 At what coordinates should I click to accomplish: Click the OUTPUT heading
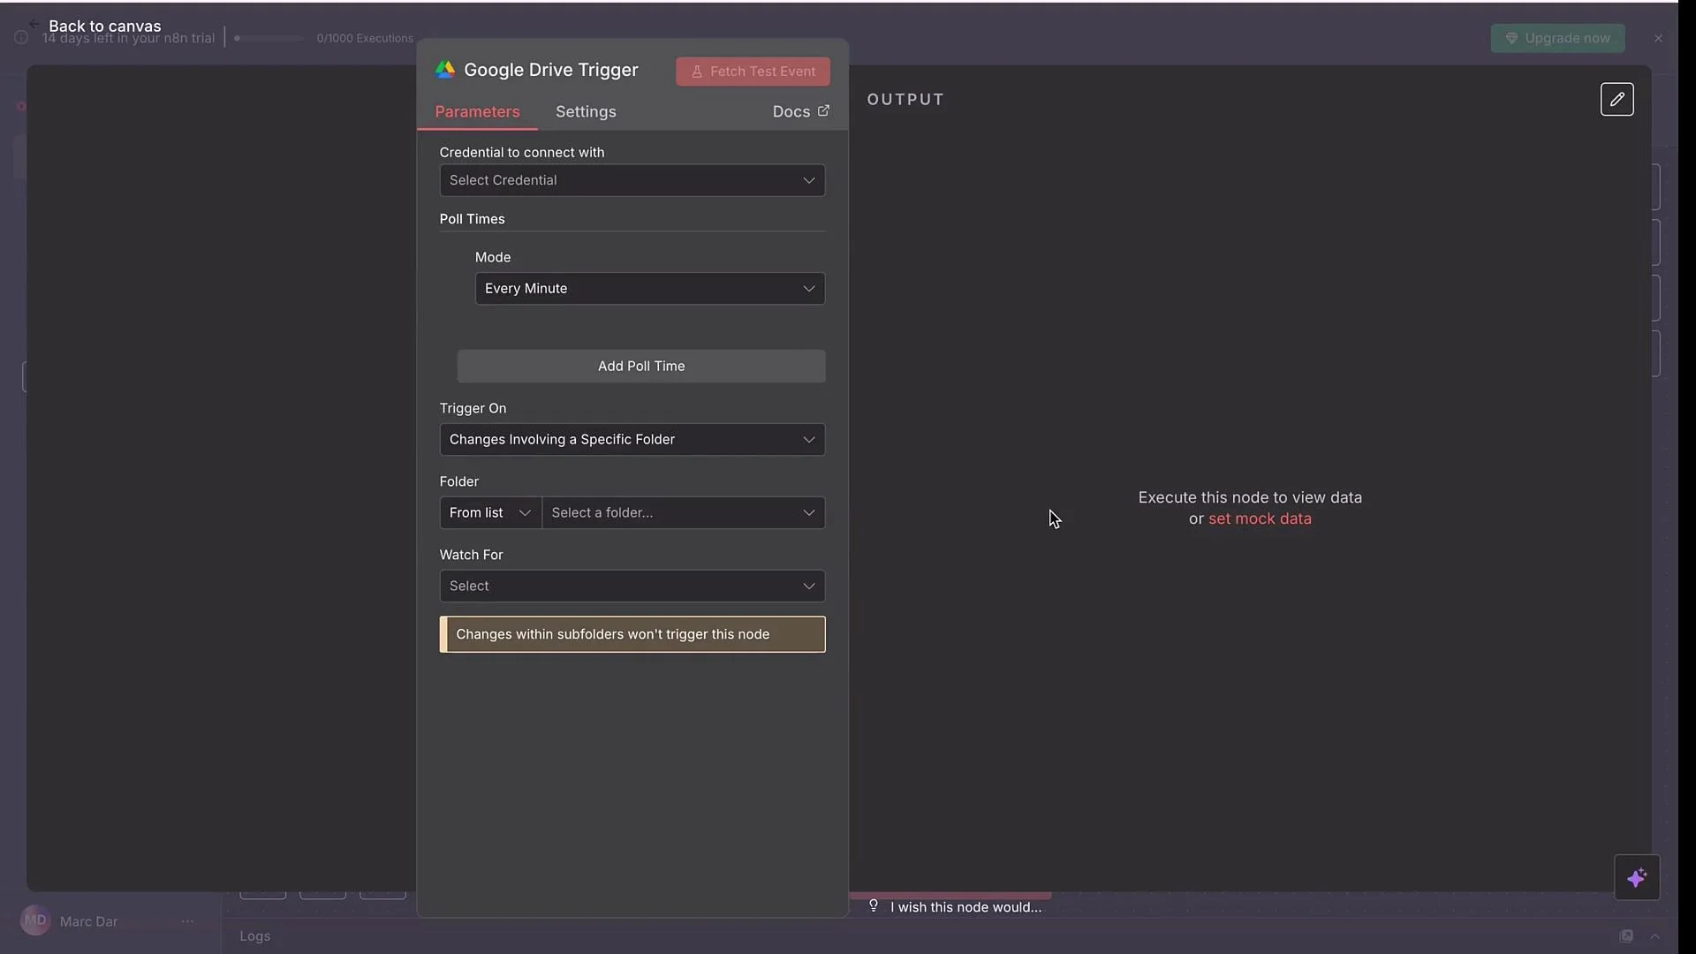[x=905, y=99]
